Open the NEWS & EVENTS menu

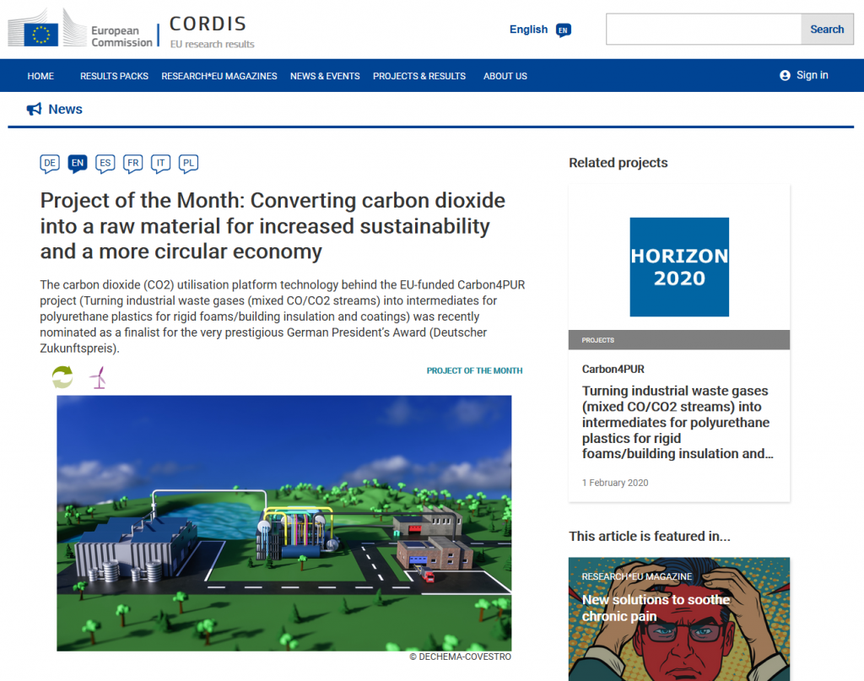[325, 76]
